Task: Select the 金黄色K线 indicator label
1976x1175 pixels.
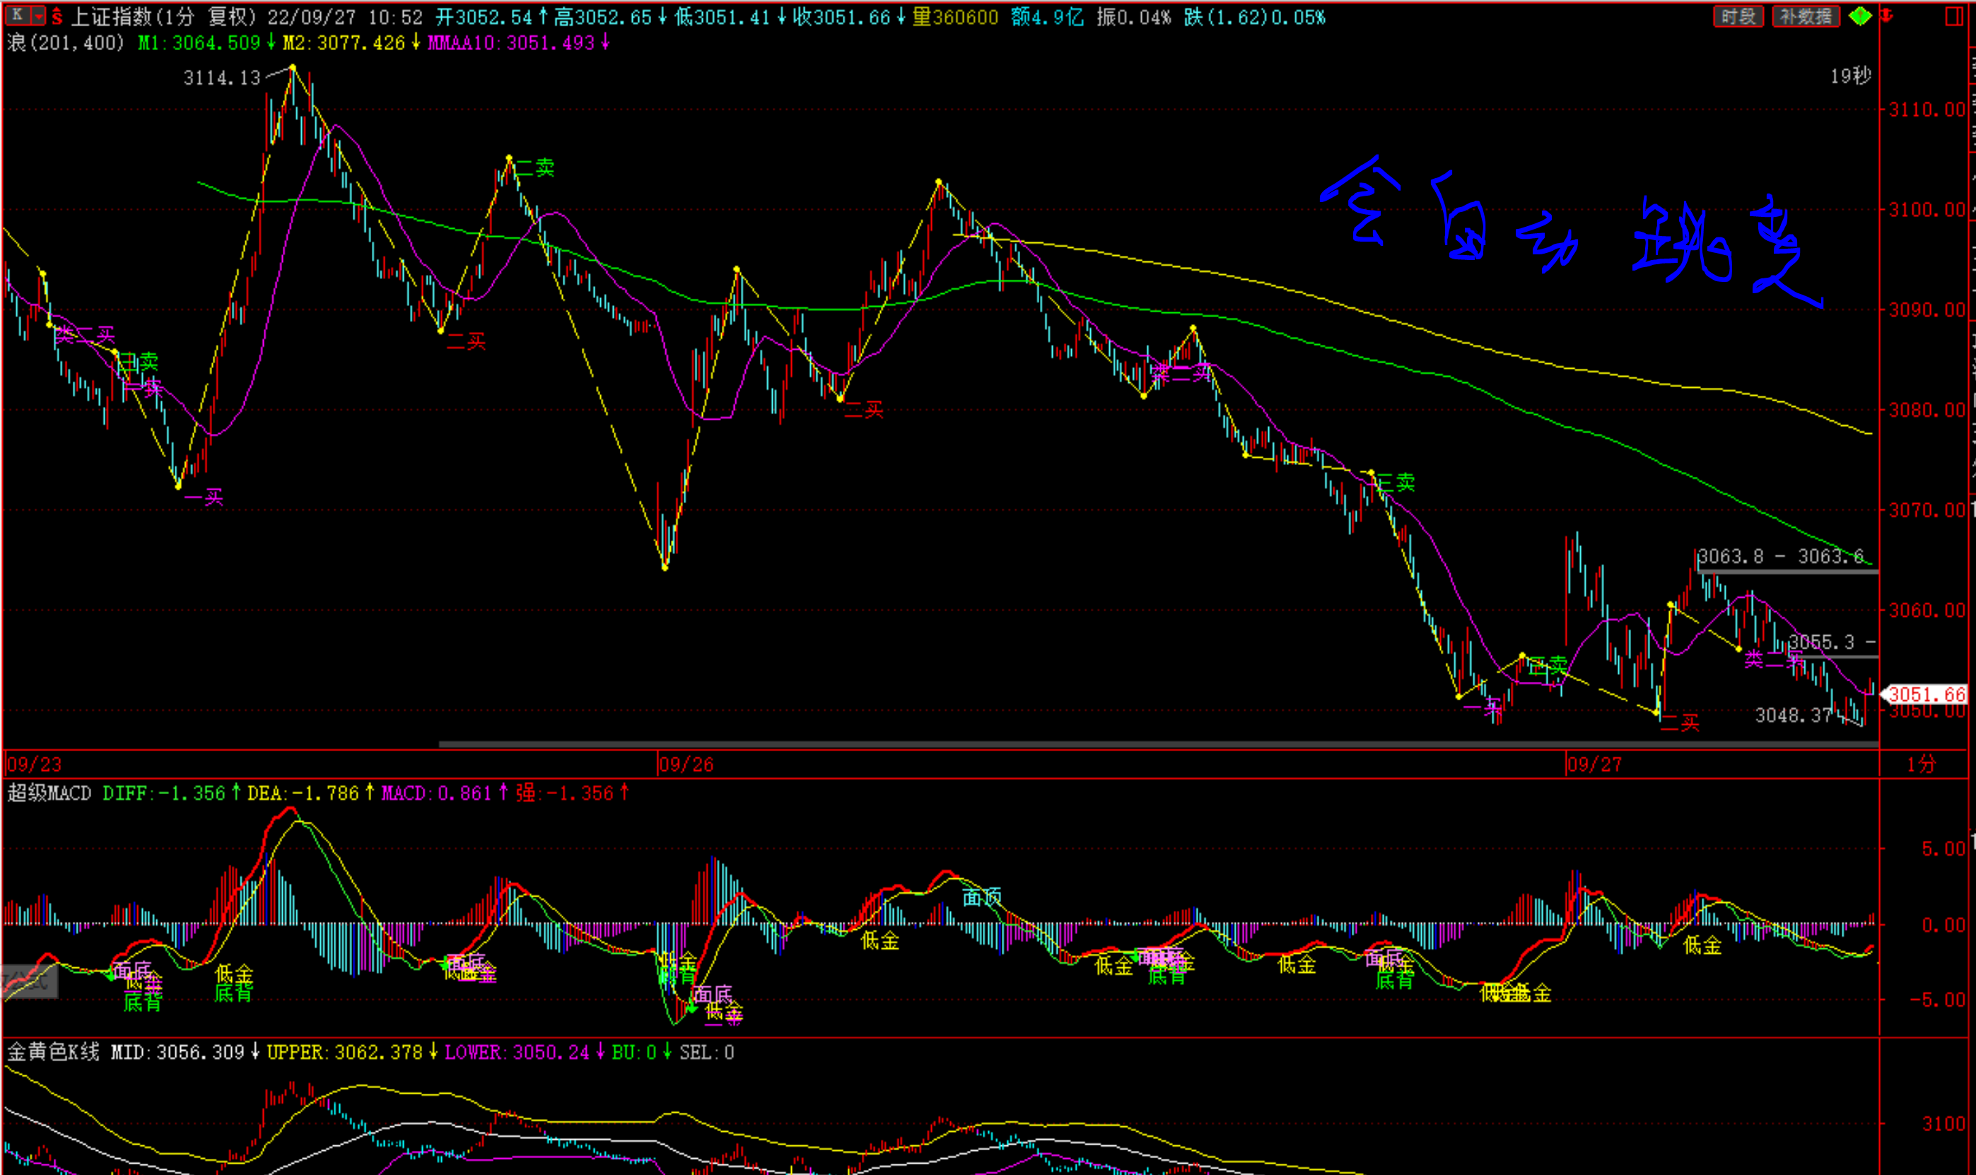Action: tap(53, 1052)
